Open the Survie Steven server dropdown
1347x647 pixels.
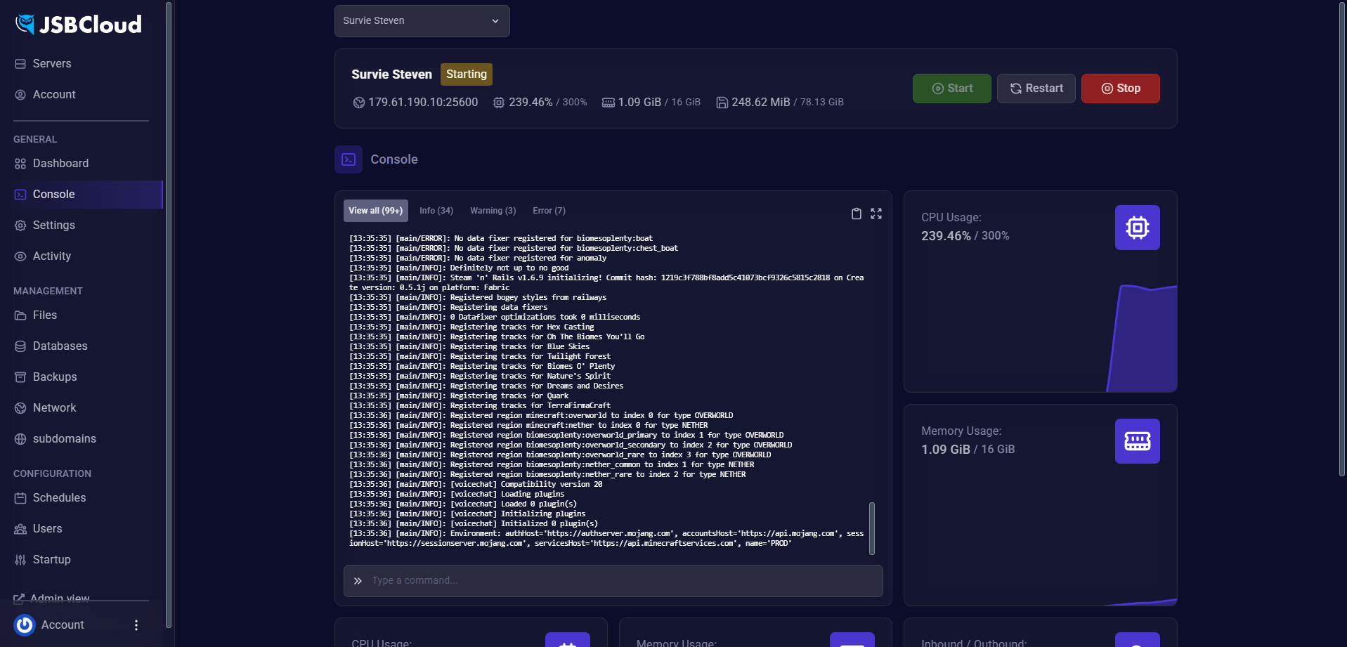422,21
